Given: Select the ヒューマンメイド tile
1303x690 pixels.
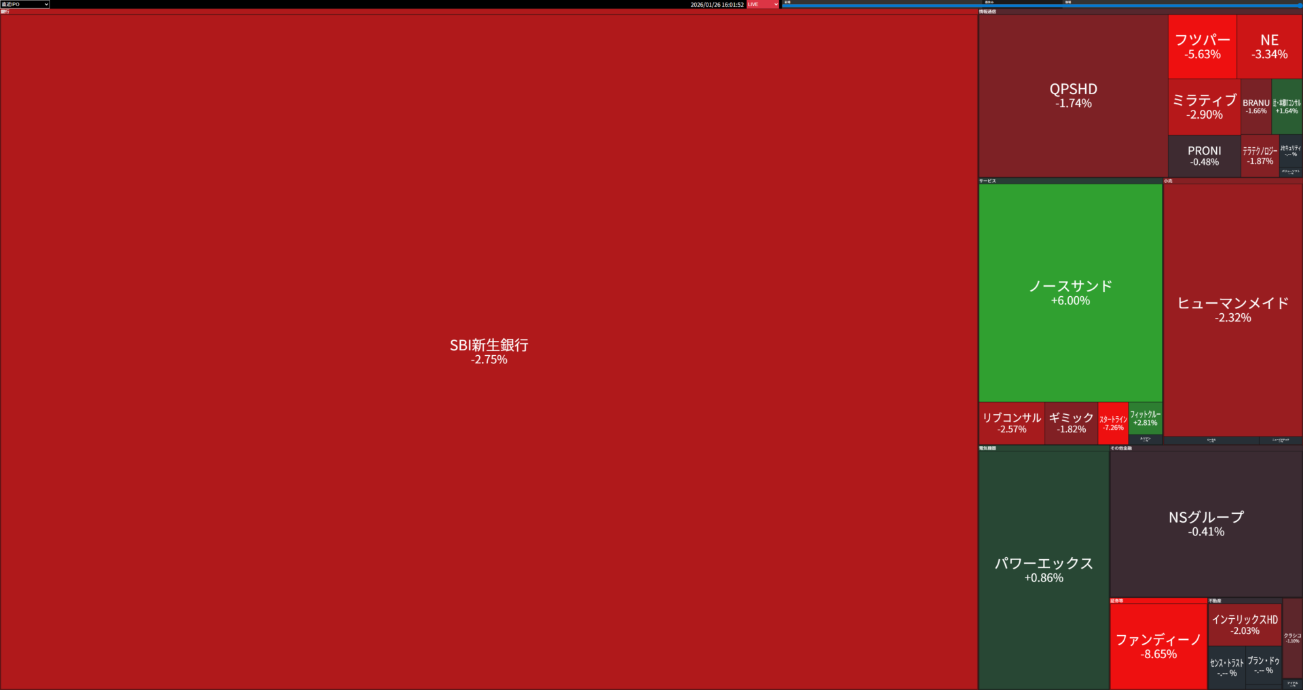Looking at the screenshot, I should 1232,310.
